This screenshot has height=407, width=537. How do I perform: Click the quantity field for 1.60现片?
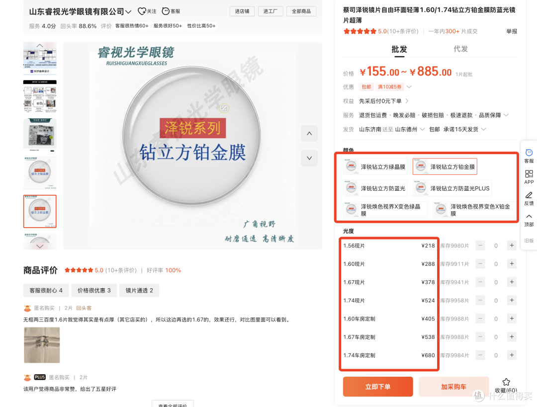tap(496, 264)
